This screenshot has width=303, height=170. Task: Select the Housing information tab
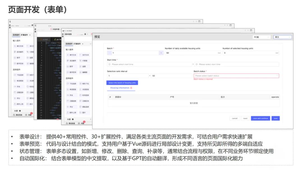(120, 88)
